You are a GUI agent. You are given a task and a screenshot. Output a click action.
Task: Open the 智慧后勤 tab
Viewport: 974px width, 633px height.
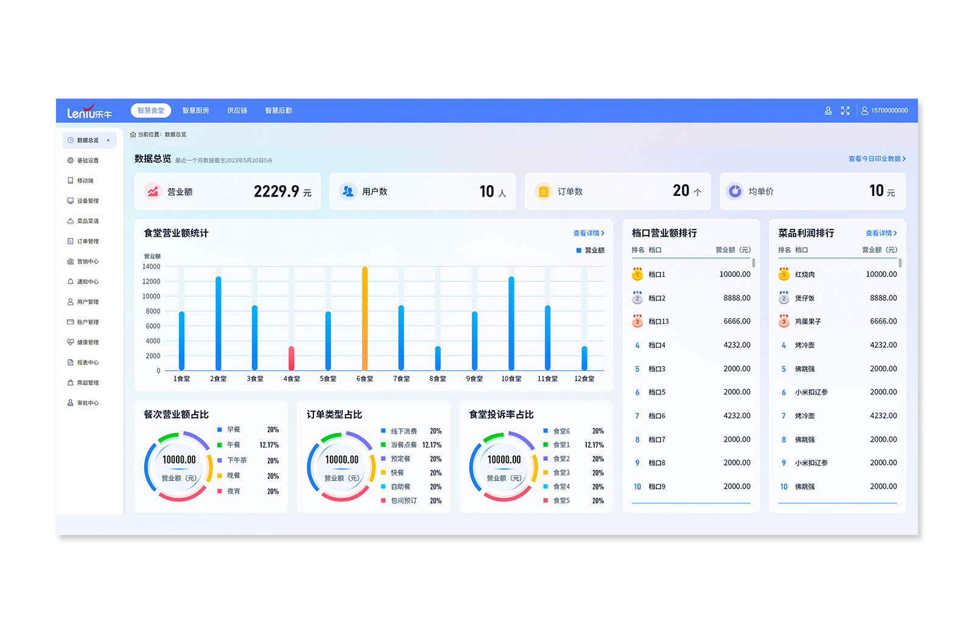[278, 111]
